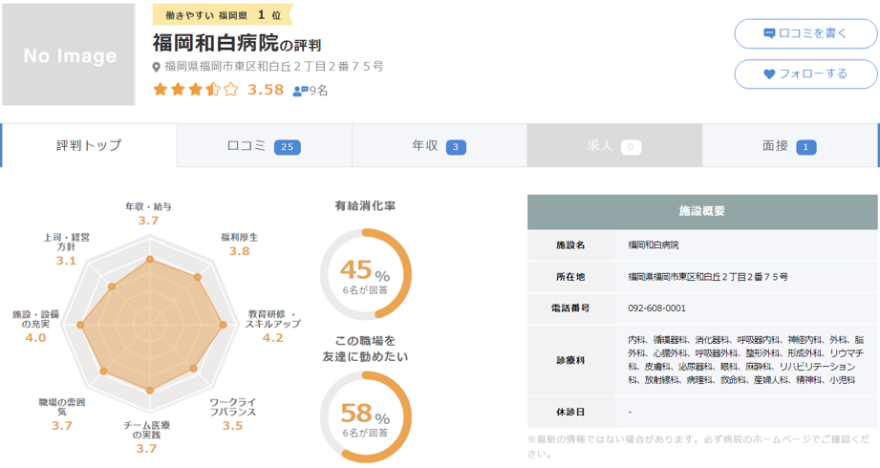Click the 1 count badge on 面接 tab
880x468 pixels.
(805, 147)
